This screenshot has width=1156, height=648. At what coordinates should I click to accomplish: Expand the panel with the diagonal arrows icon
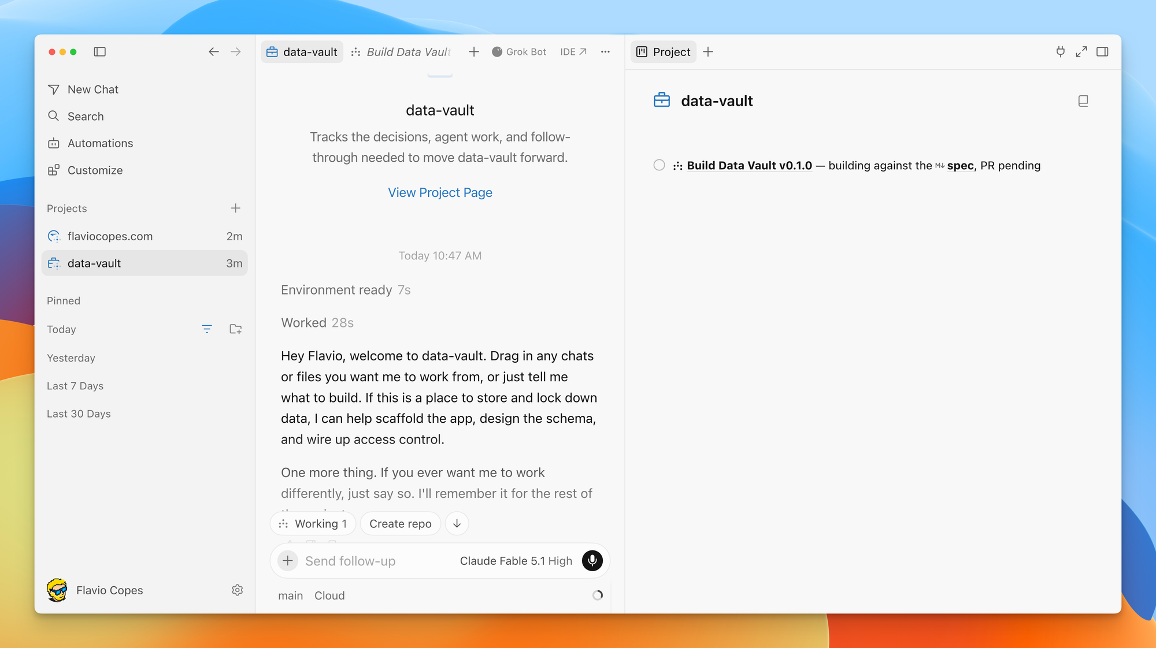(x=1081, y=52)
